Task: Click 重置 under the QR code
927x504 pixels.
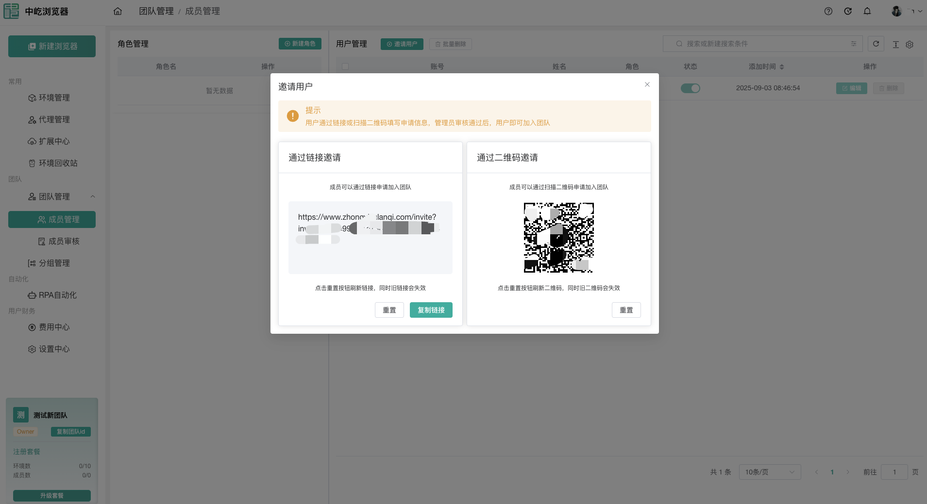Action: click(626, 310)
